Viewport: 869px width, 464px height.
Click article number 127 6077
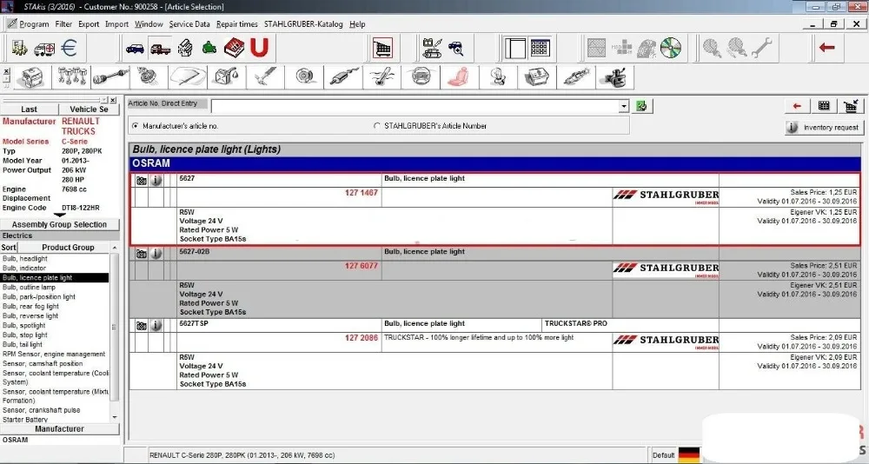[x=361, y=266]
